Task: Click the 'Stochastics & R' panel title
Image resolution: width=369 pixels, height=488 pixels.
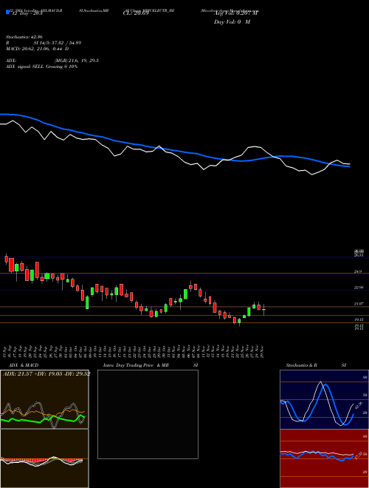Action: [x=302, y=365]
